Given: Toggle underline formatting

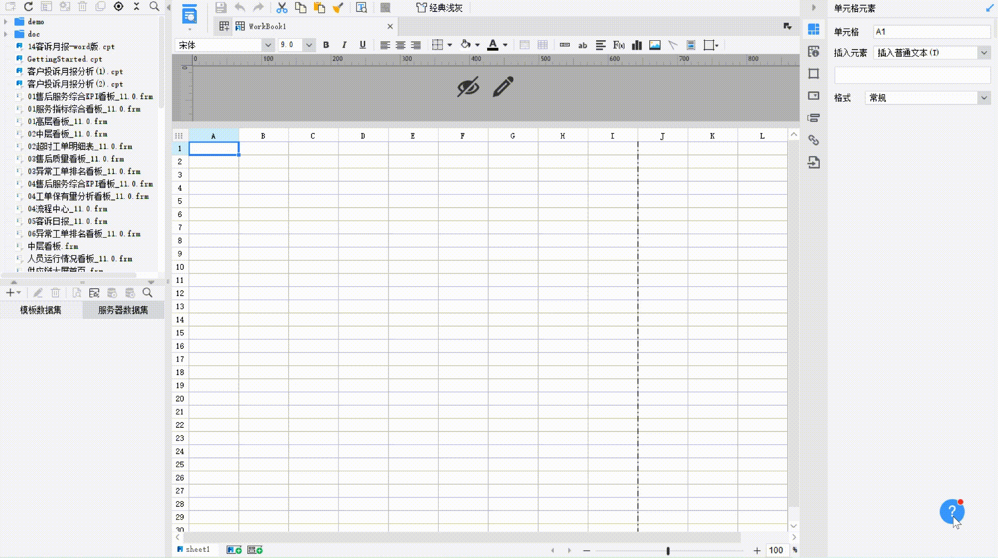Looking at the screenshot, I should click(x=363, y=45).
